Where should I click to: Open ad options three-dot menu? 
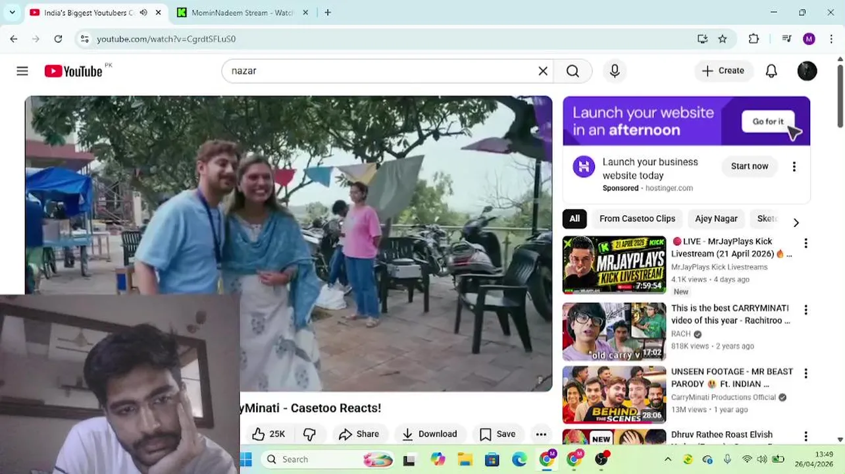[794, 167]
